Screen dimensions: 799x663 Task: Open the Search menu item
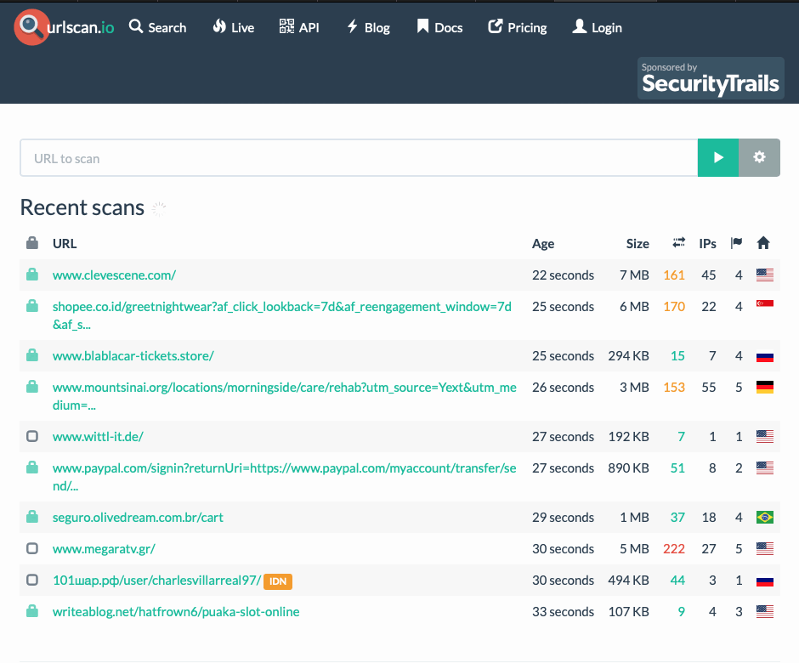(x=157, y=27)
